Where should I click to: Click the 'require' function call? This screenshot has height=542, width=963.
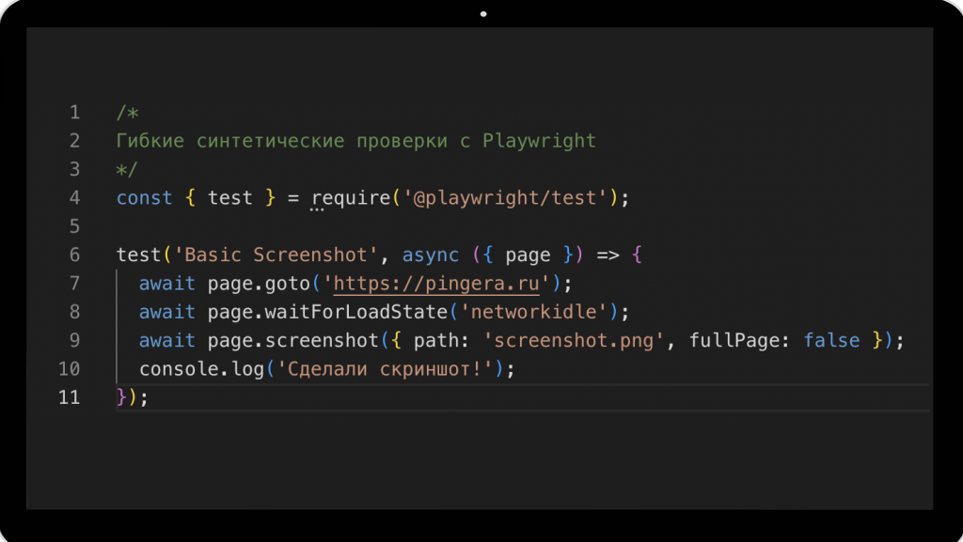click(x=352, y=198)
